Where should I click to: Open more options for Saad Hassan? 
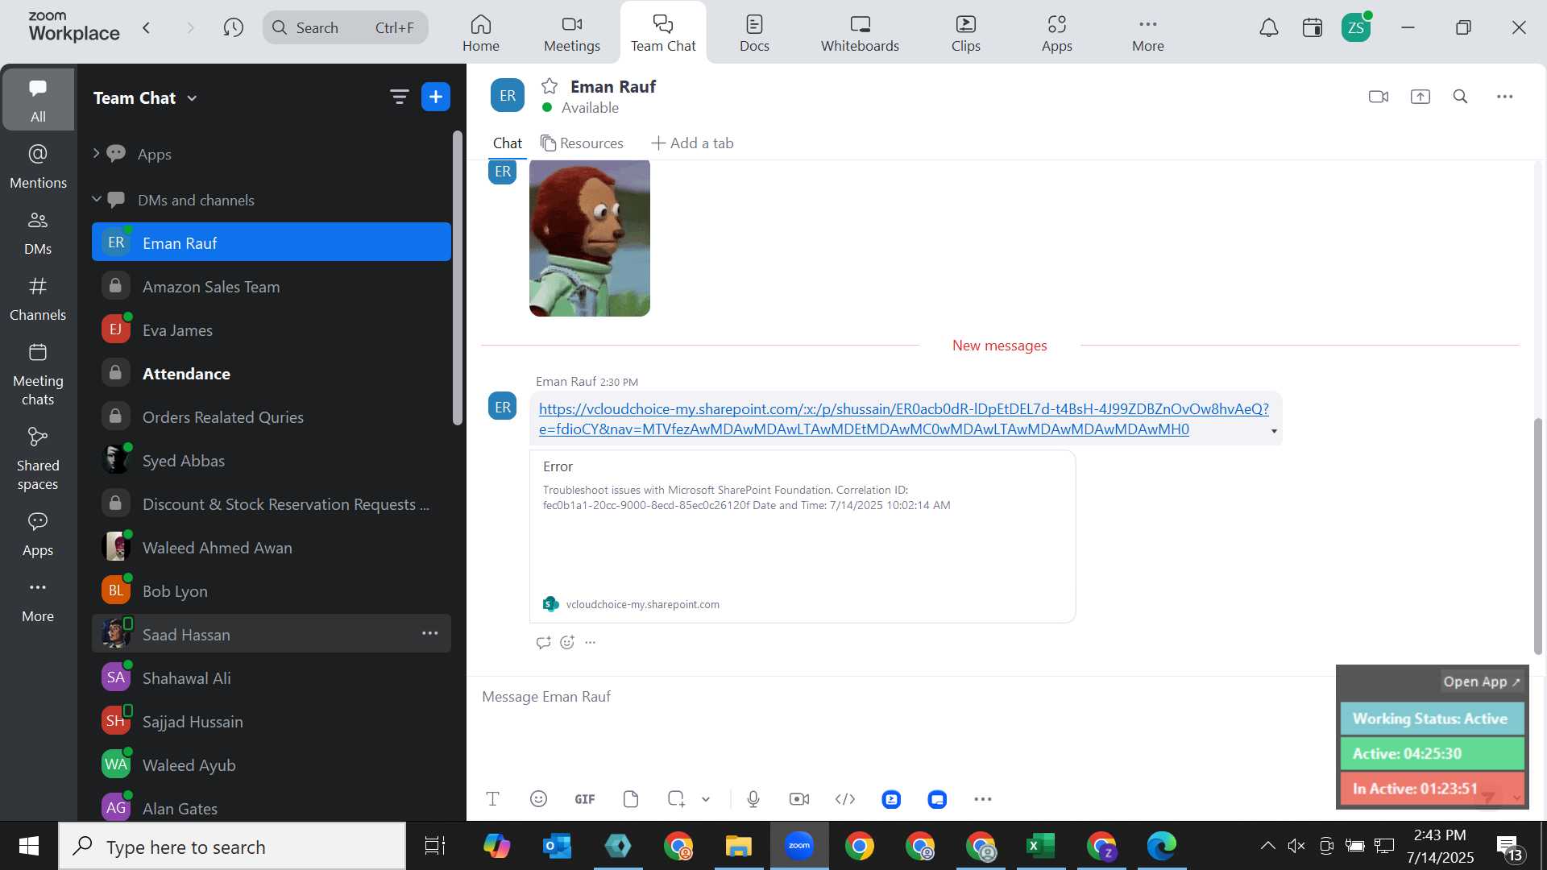tap(430, 633)
